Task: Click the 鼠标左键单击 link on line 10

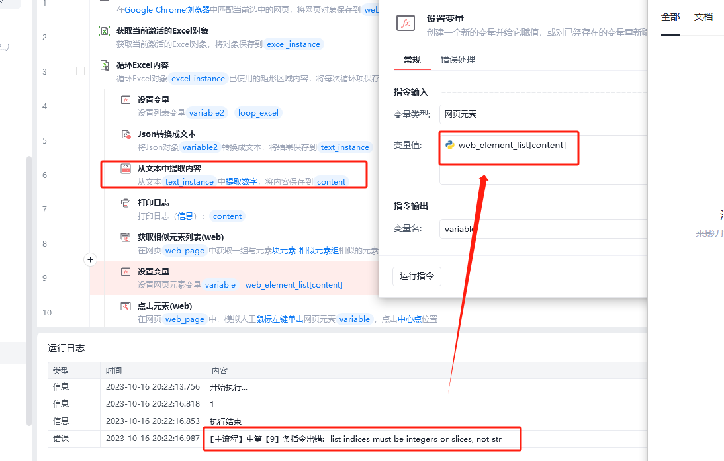Action: click(x=280, y=319)
